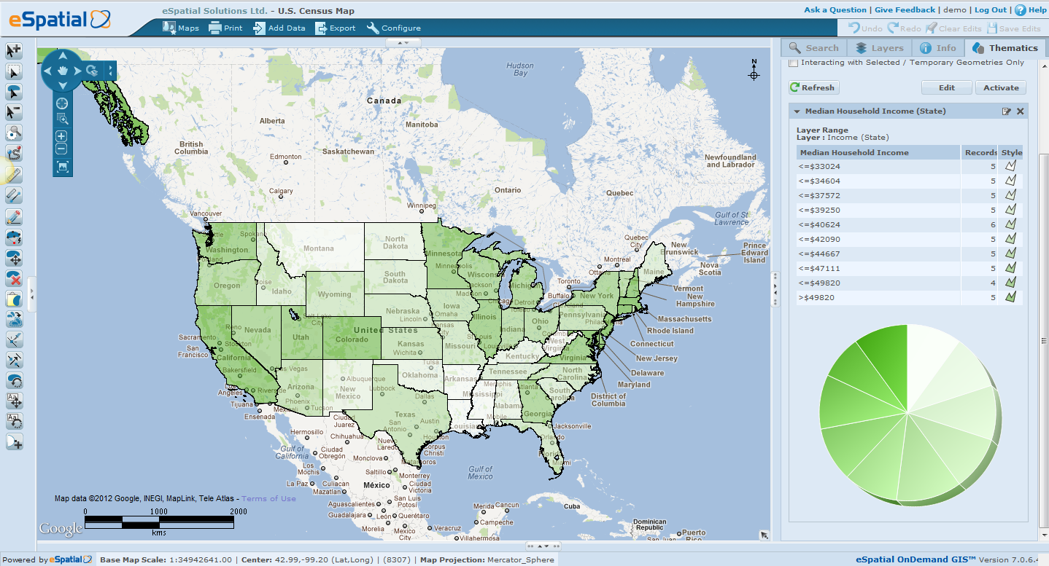Open the Help link
1049x566 pixels.
click(1030, 10)
